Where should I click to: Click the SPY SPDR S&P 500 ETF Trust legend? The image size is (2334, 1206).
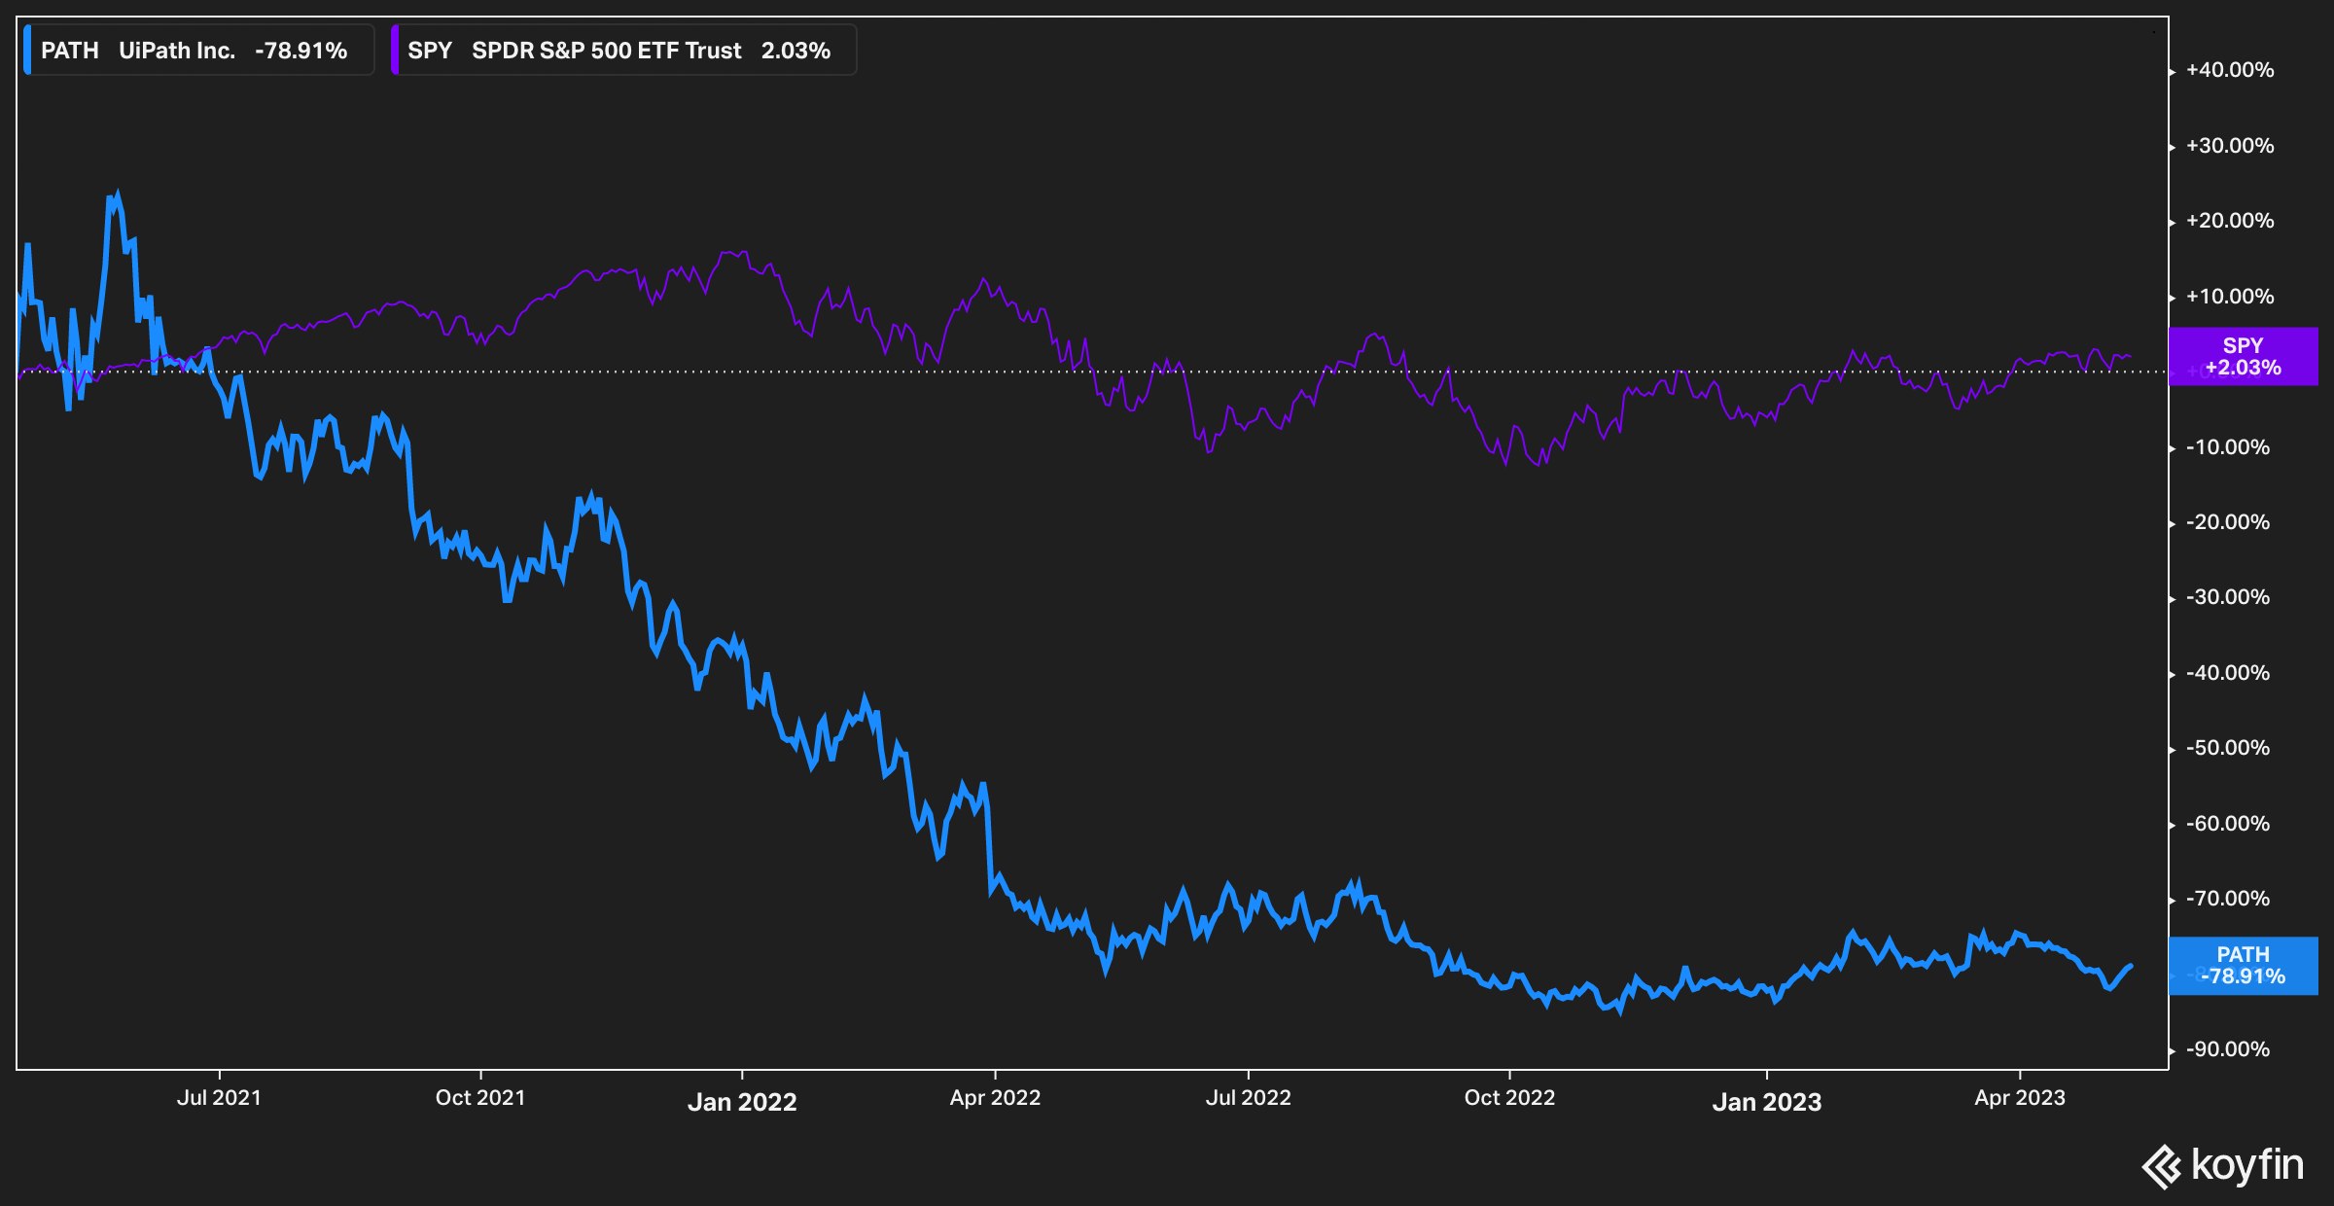click(623, 51)
